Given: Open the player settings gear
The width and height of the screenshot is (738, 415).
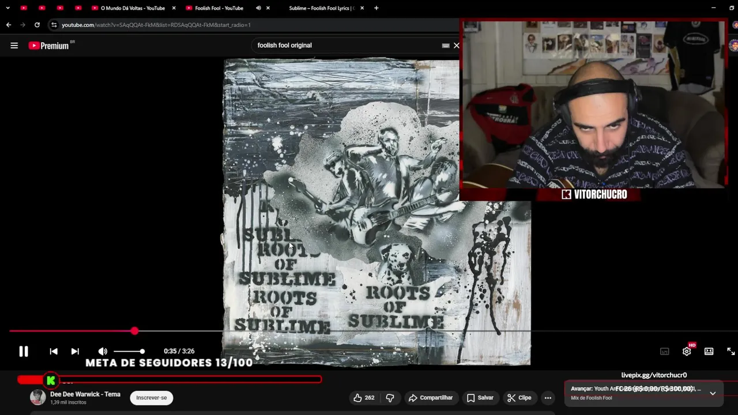Looking at the screenshot, I should click(687, 351).
